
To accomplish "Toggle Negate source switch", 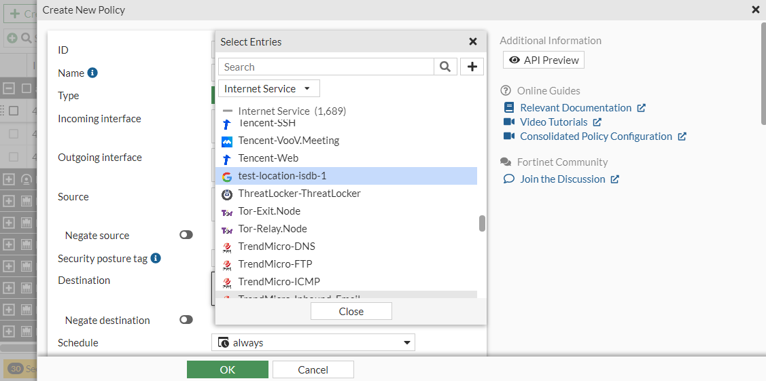I will pos(186,235).
